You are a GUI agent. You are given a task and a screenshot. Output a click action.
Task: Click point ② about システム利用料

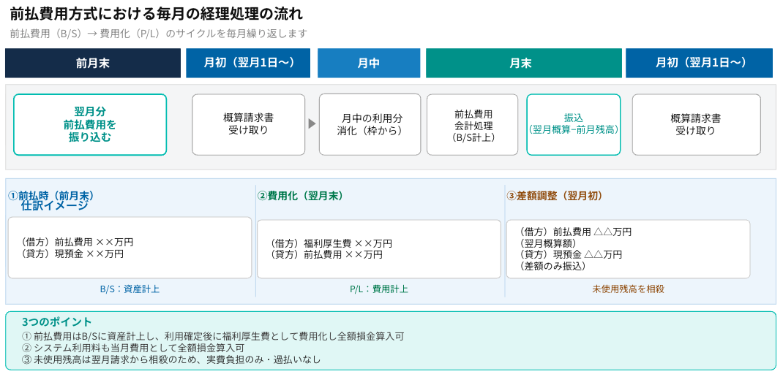133,348
